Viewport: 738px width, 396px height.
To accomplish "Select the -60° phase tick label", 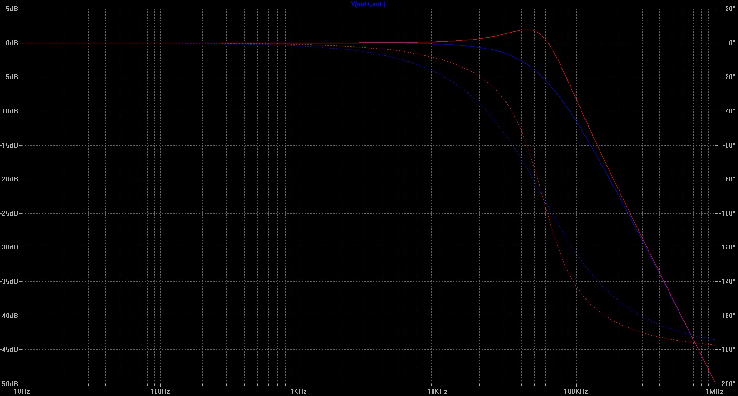I will (729, 145).
